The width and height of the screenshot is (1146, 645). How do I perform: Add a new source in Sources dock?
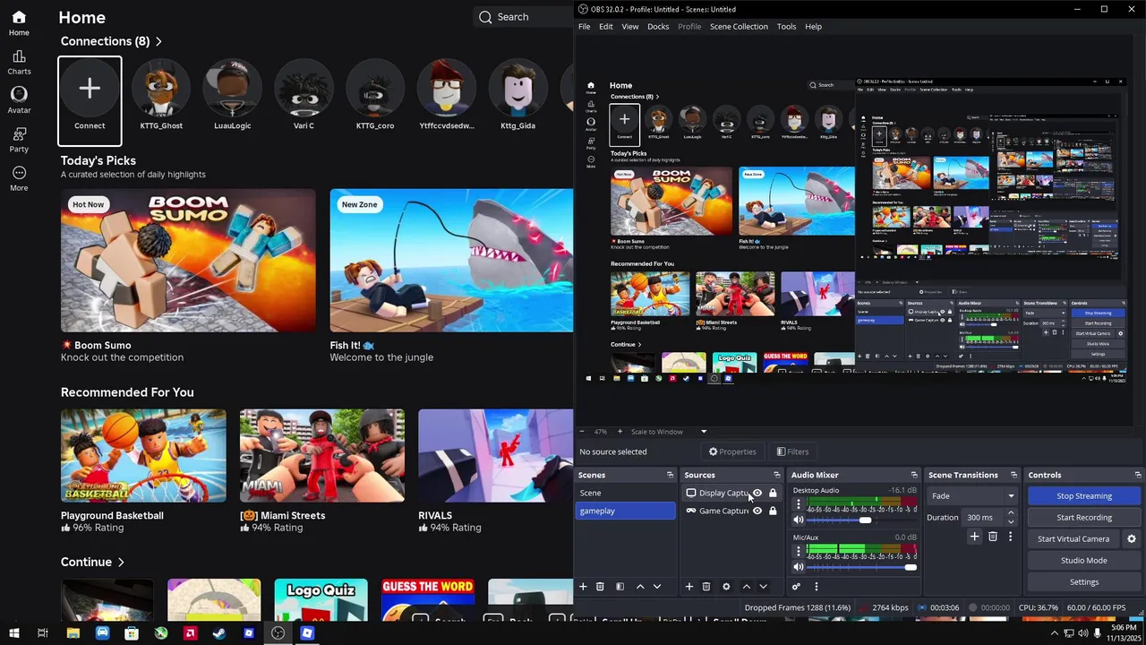click(689, 587)
